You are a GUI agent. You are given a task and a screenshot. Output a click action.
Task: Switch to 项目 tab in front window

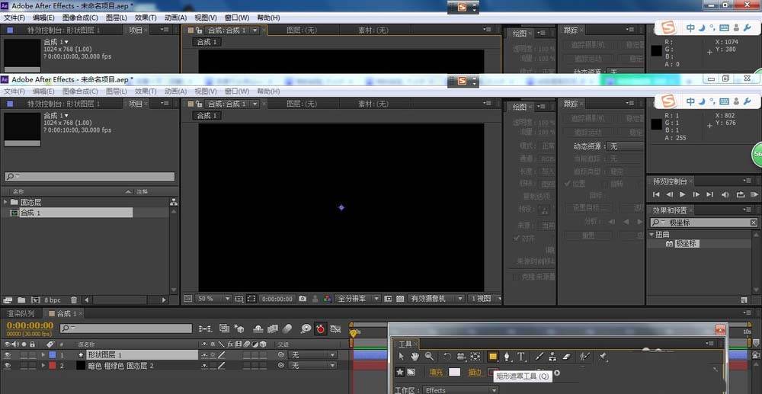point(136,104)
